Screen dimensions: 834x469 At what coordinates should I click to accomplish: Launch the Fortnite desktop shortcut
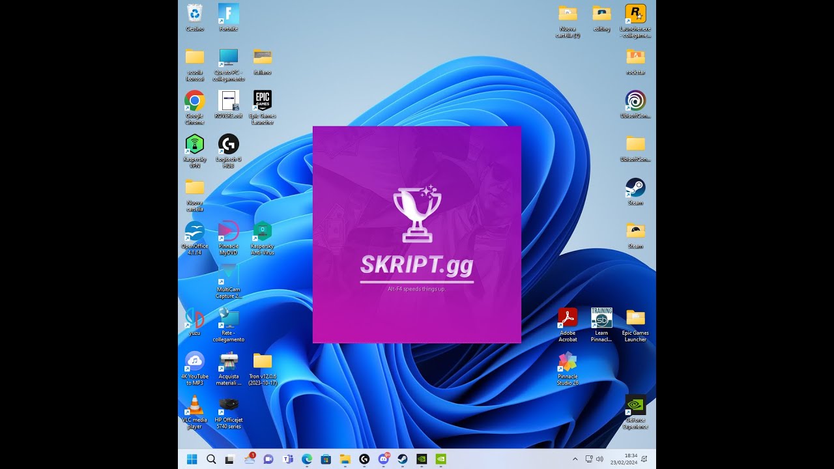(229, 18)
